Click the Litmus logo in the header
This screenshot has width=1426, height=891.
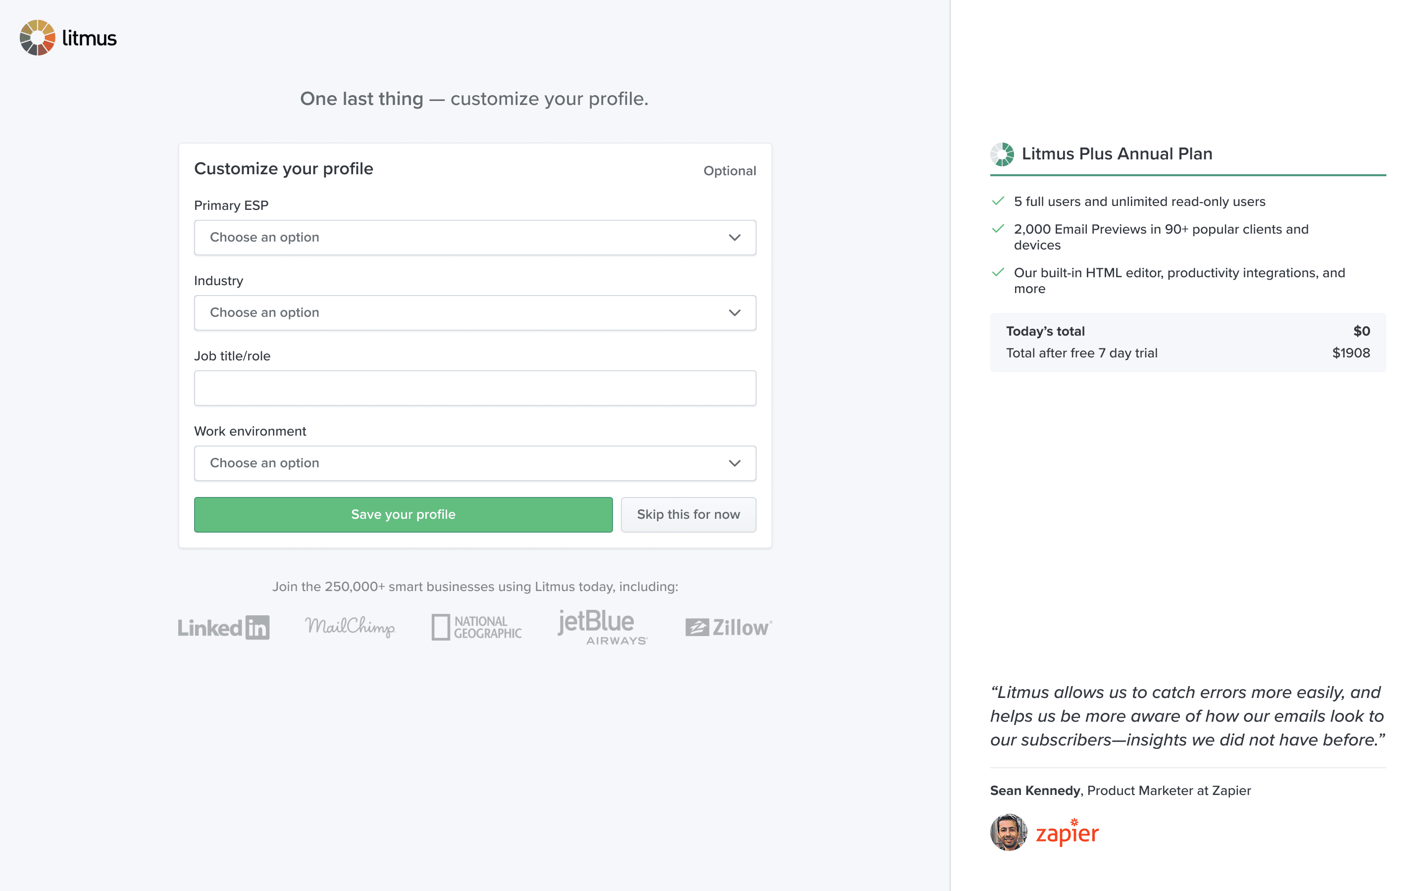(x=68, y=38)
